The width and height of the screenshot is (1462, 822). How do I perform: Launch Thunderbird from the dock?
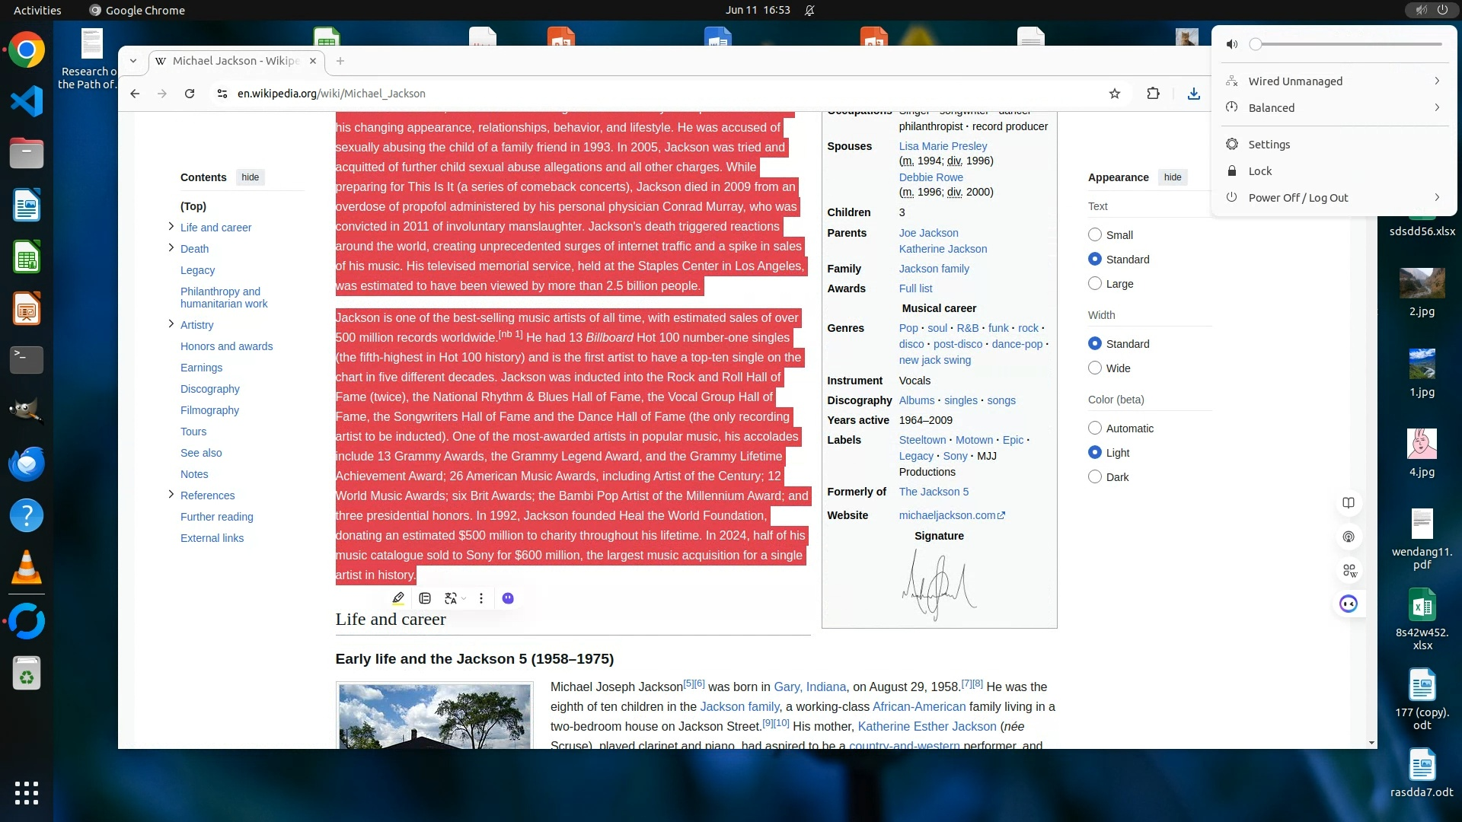click(27, 464)
